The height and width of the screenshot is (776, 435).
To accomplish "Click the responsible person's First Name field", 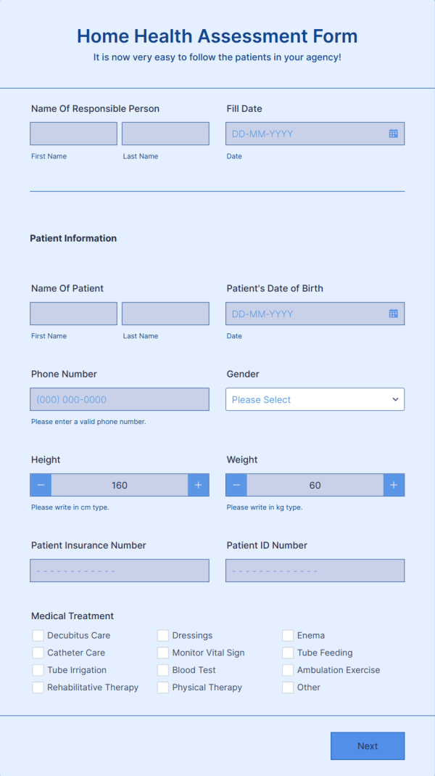I will point(73,133).
